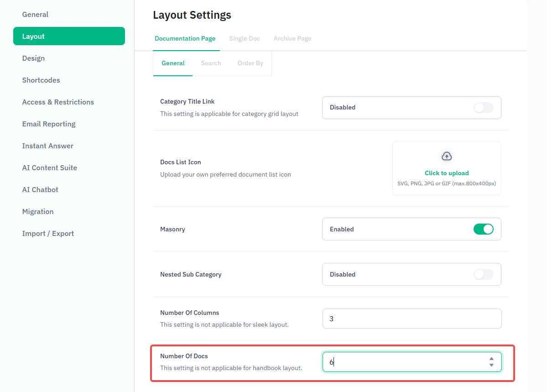Image resolution: width=547 pixels, height=392 pixels.
Task: Select the General sub-tab
Action: (173, 63)
